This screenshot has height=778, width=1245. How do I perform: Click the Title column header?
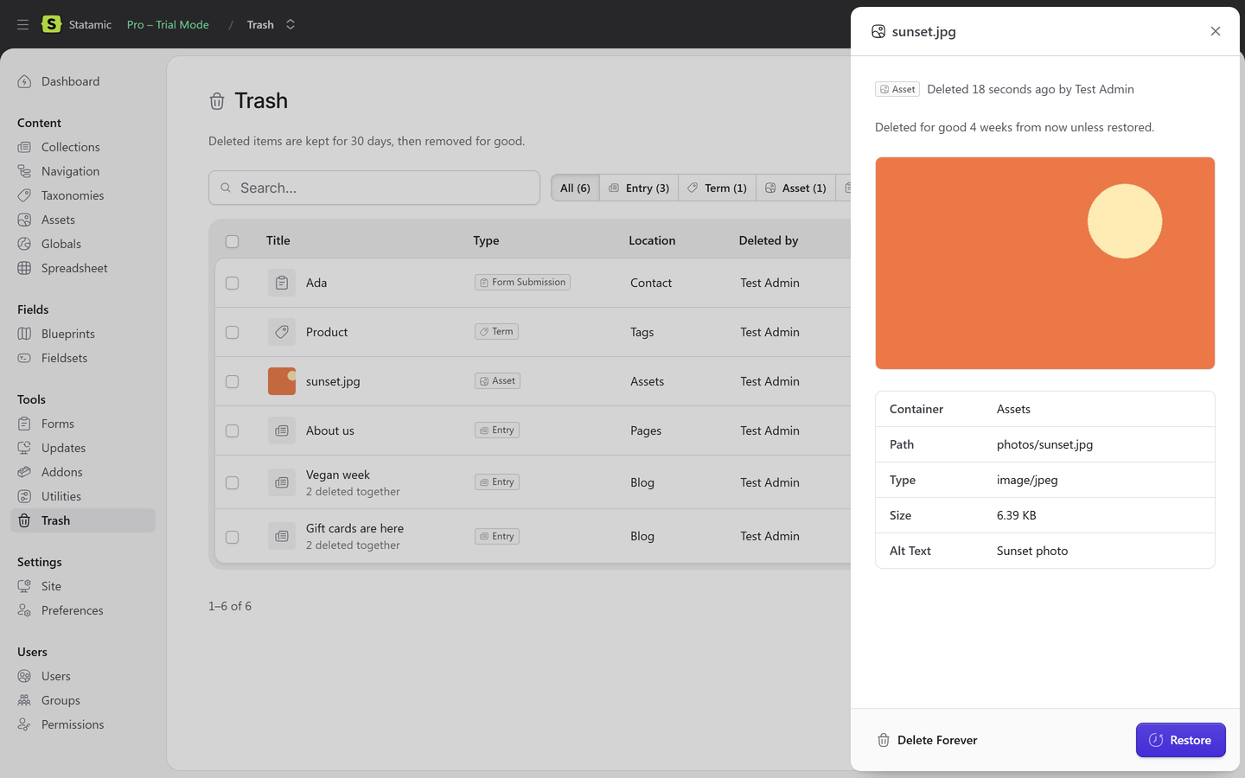[x=278, y=240]
